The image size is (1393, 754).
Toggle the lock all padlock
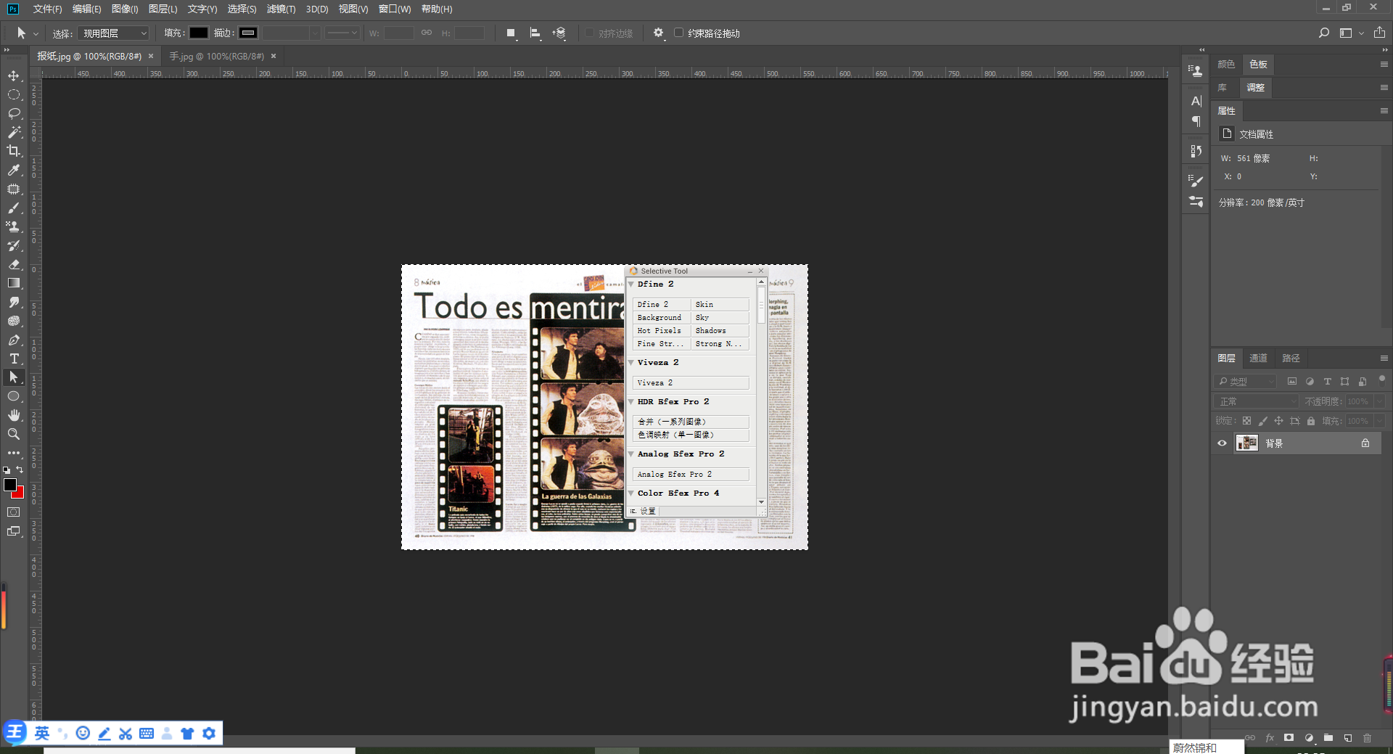tap(1310, 421)
